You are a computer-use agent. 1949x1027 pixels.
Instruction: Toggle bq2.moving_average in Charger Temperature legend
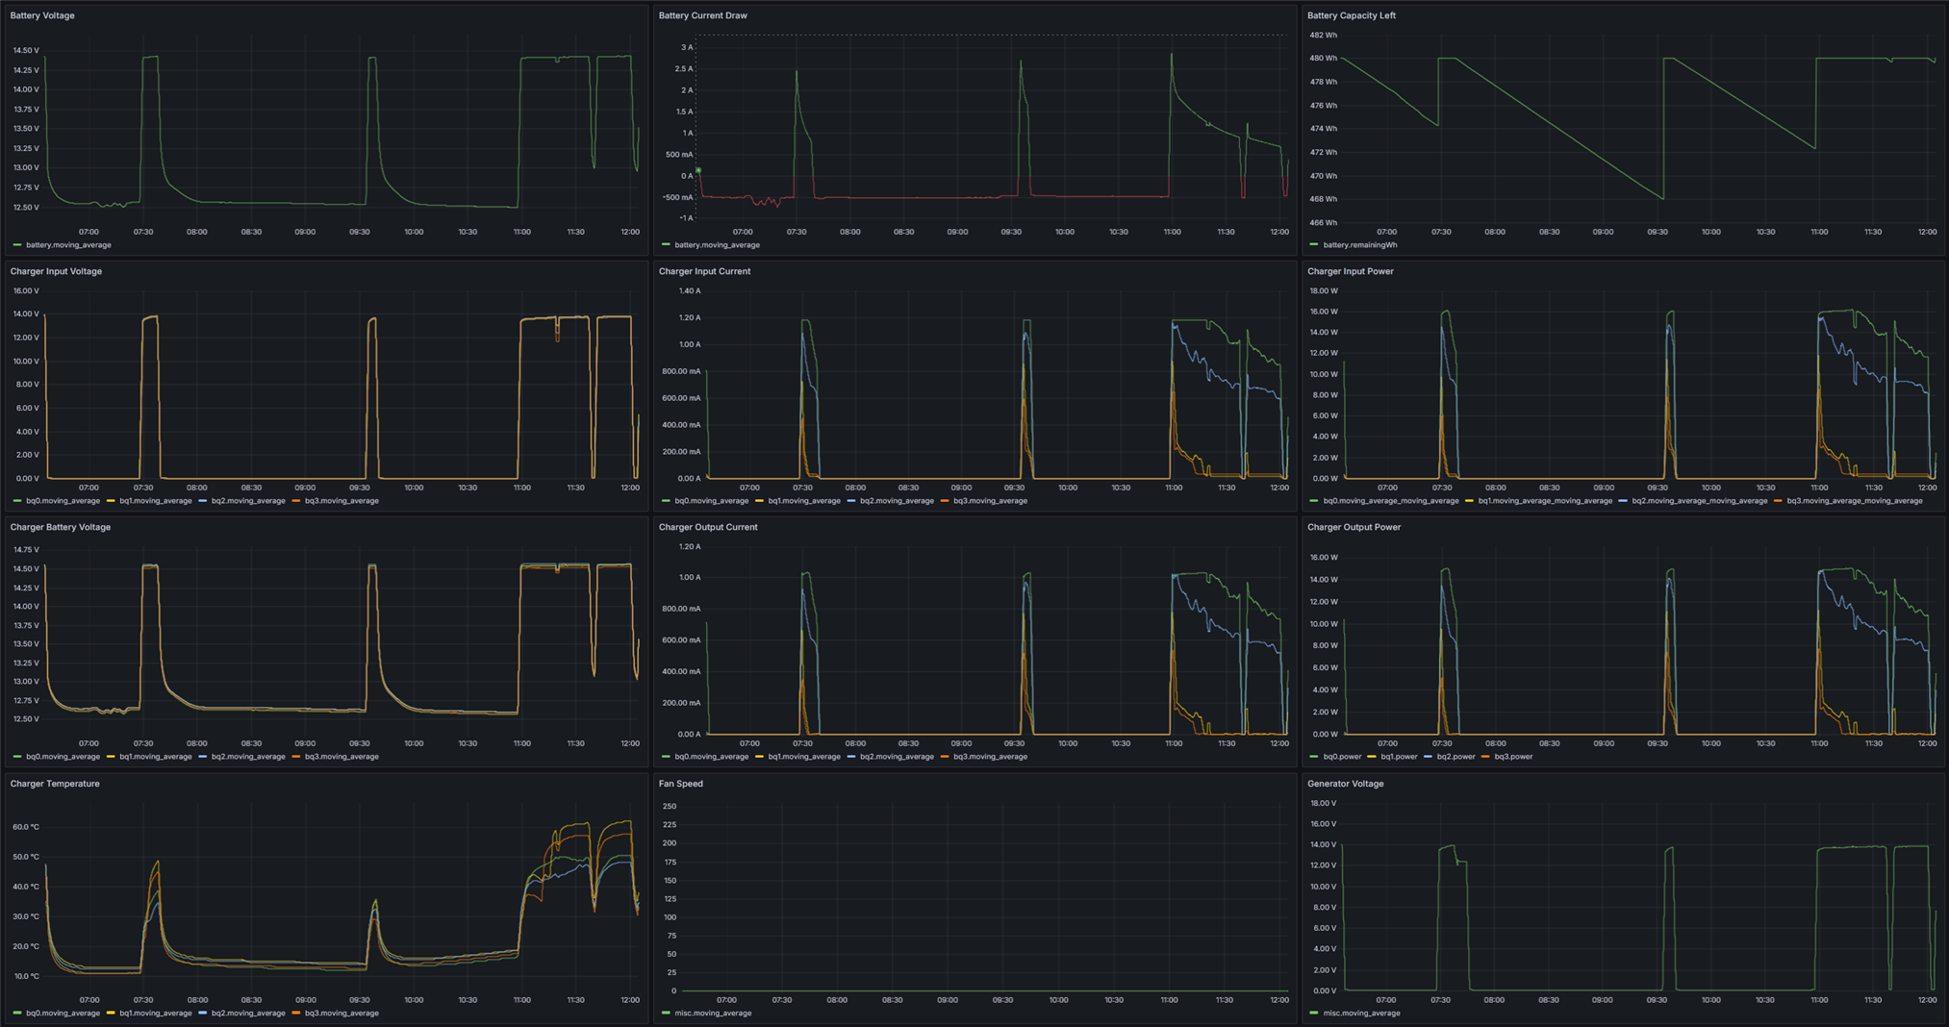[248, 1014]
